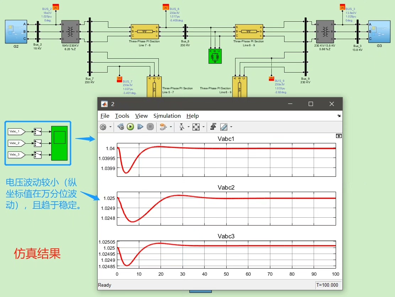
Task: Select the G2 generator block
Action: [x=16, y=32]
